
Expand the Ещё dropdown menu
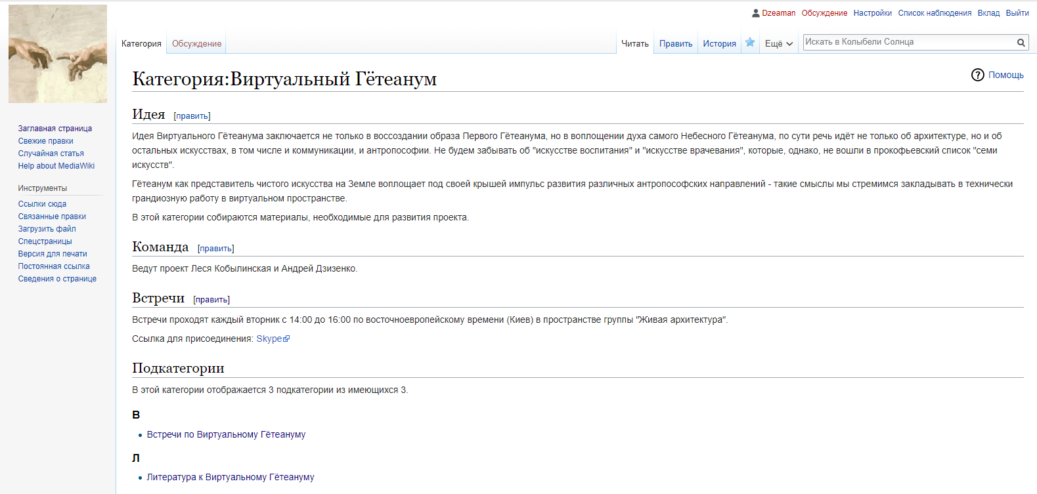[x=779, y=44]
